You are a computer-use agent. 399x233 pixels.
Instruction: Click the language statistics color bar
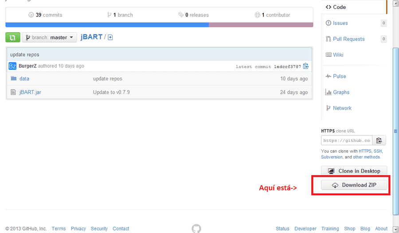(159, 25)
